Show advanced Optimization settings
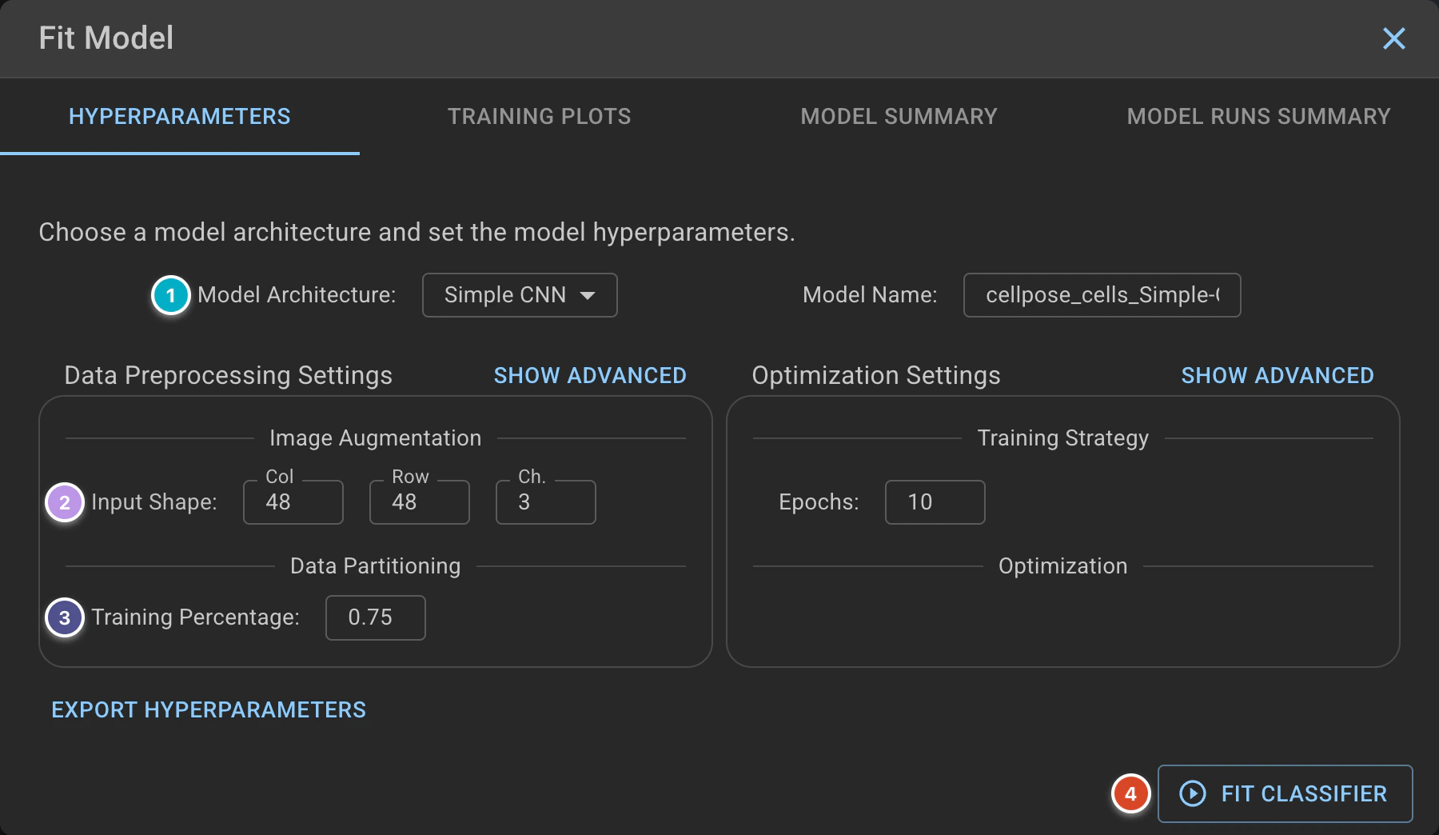The image size is (1439, 835). coord(1278,375)
